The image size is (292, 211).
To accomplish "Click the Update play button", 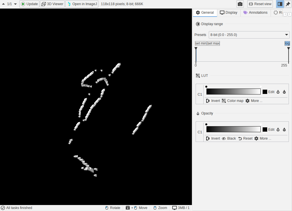I will coord(29,4).
